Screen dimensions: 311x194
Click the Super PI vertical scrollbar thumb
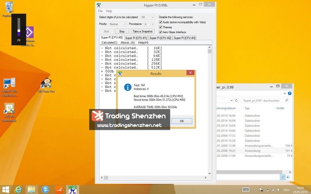pos(210,51)
